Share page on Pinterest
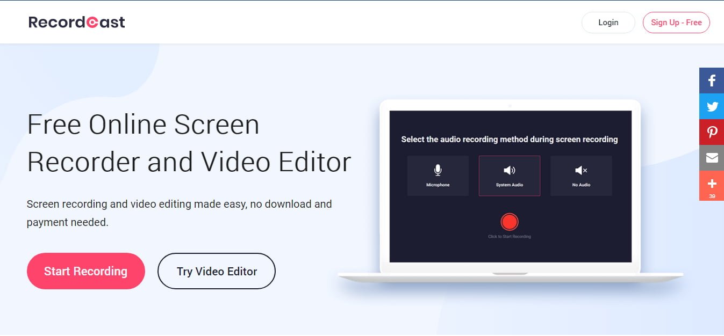The width and height of the screenshot is (724, 336). pos(712,132)
